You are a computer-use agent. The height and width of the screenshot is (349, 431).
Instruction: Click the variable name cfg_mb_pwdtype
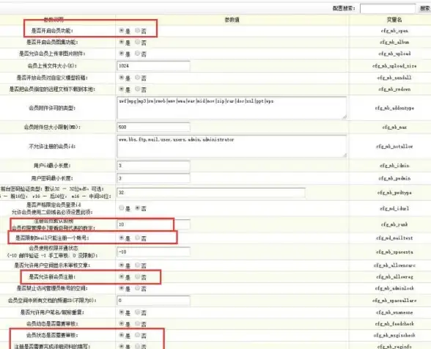[x=394, y=193]
